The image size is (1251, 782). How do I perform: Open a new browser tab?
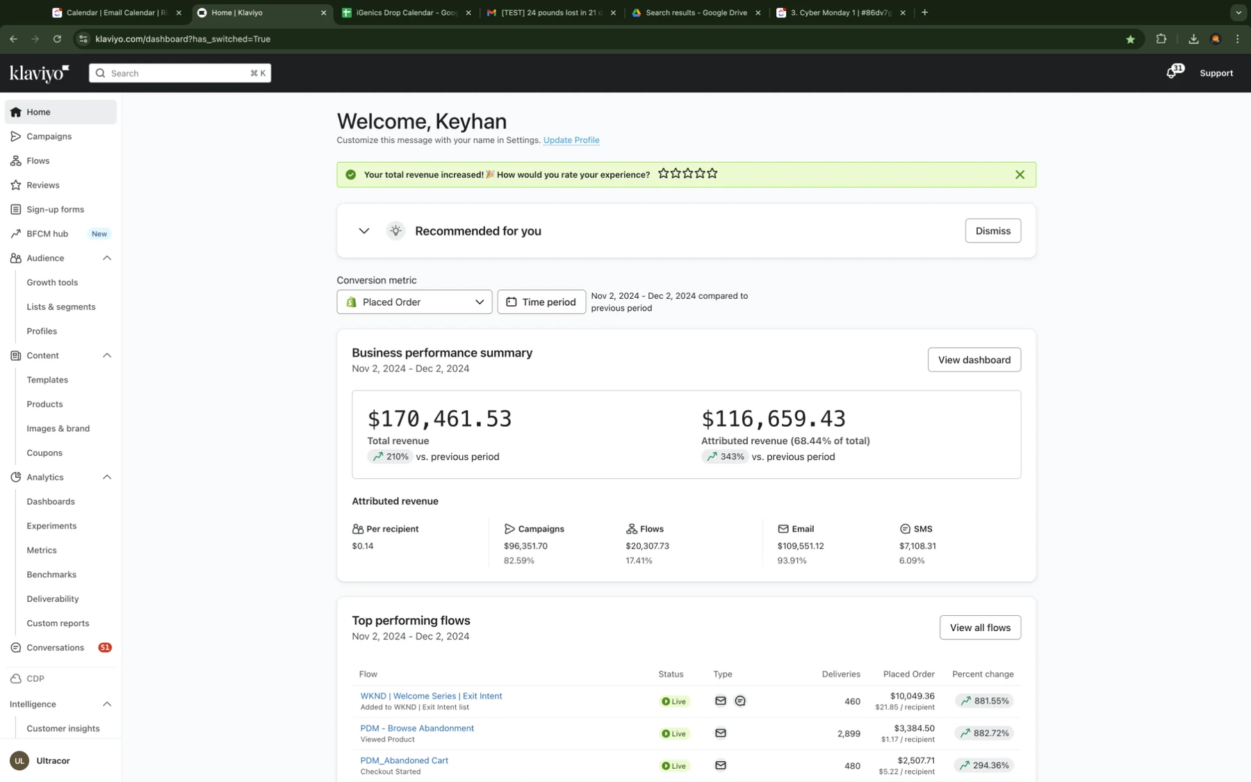point(924,13)
